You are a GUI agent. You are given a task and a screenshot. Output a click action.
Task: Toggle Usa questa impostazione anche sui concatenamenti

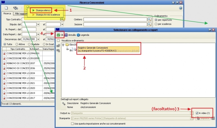[x=72, y=124]
